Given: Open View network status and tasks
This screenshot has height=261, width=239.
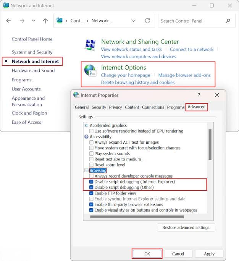Looking at the screenshot, I should coord(131,49).
